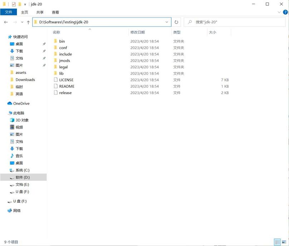Go back with the left arrow
Screen dimensions: 289x246
6,22
